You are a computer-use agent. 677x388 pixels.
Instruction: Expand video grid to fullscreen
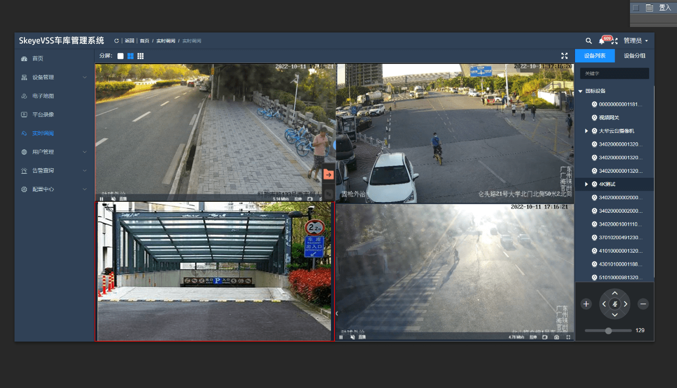click(564, 56)
